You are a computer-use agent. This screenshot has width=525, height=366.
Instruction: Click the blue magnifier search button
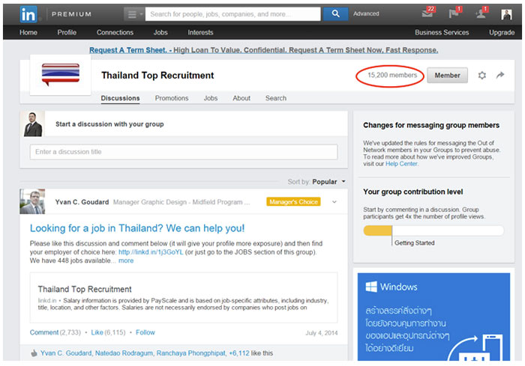click(335, 14)
